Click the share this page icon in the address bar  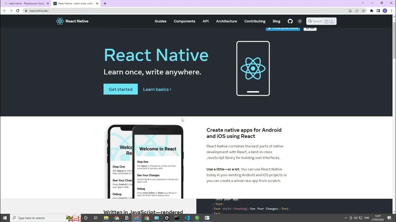coord(357,11)
